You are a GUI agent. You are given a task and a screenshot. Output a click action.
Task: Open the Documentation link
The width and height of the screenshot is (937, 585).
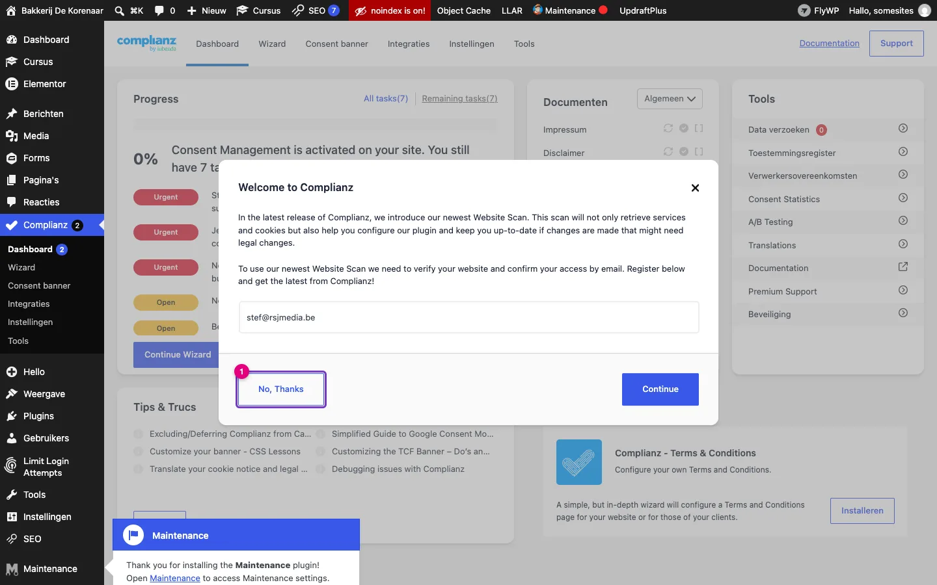tap(829, 43)
